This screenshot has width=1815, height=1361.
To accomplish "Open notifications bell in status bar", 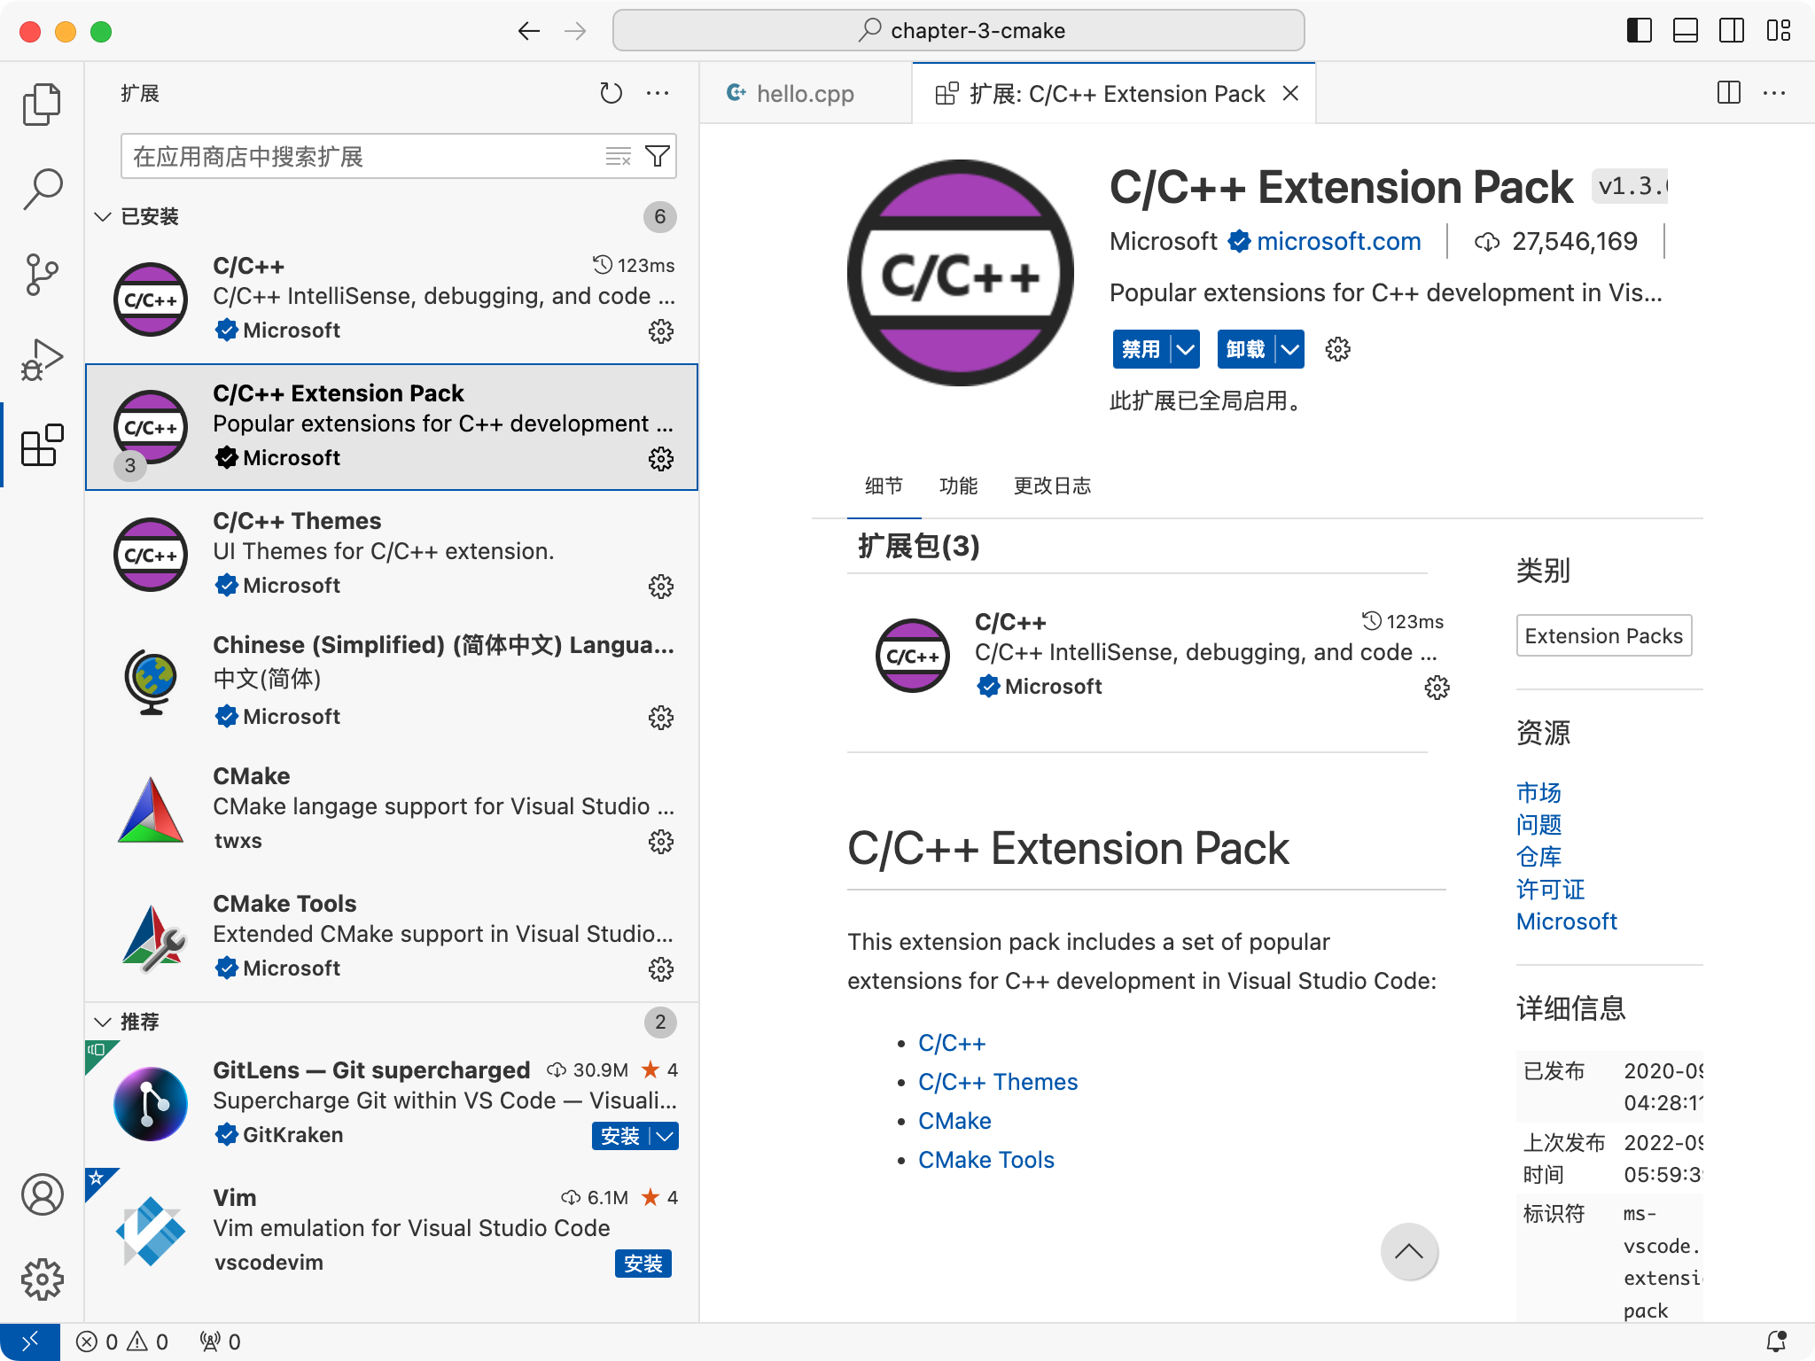I will [1777, 1342].
